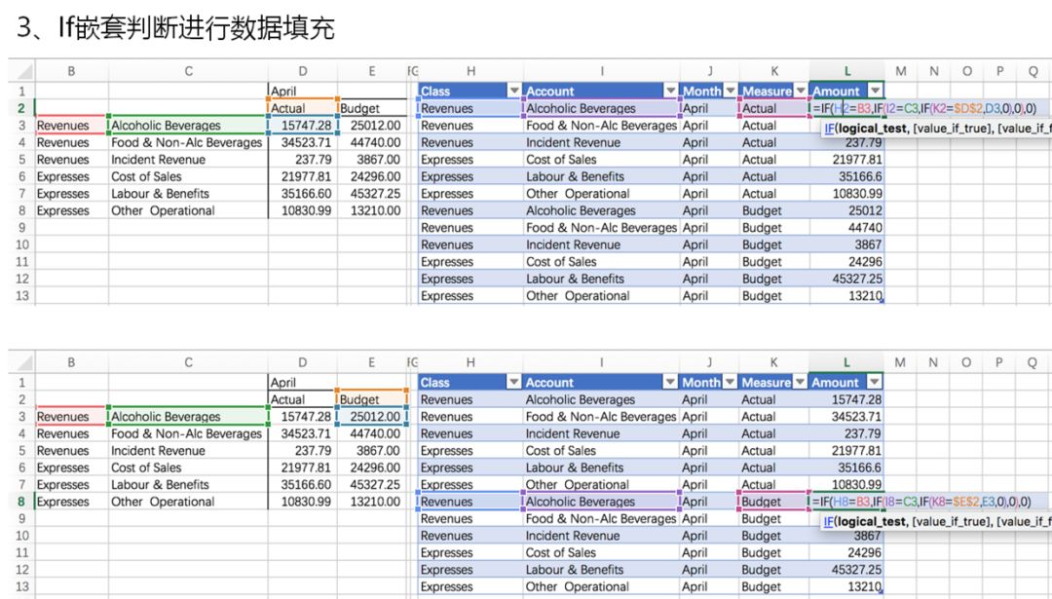The image size is (1052, 599).
Task: Click 'Other Operational' cell C8 in upper spreadsheet
Action: (189, 210)
